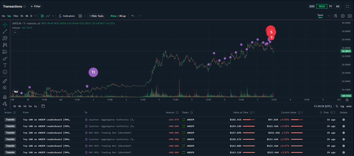
Task: Select the brush drawing tool
Action: 5,58
